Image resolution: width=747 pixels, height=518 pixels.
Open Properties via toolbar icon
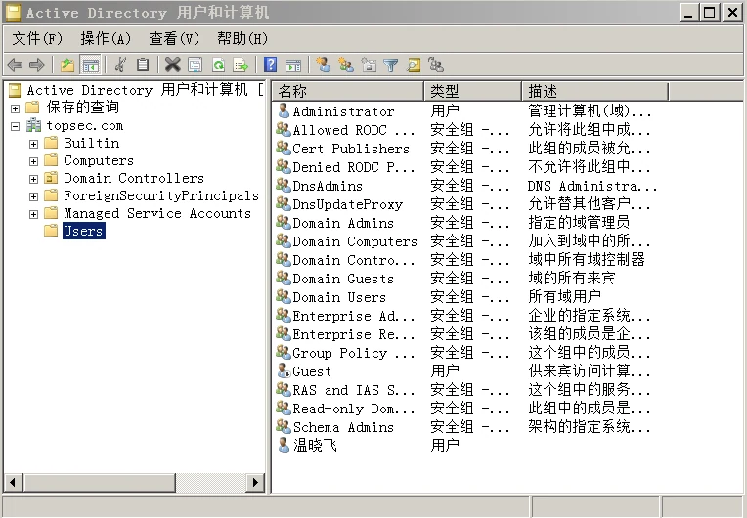(x=196, y=65)
